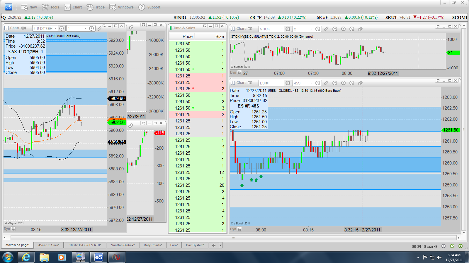Select the drawing pencil tool in ES #F chart
Viewport: 469px width, 263px height.
[326, 83]
